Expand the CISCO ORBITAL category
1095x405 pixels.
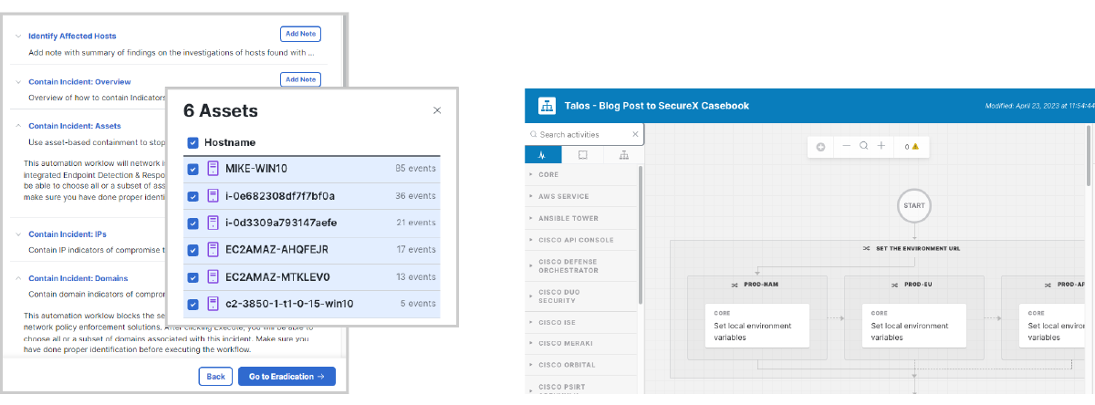(x=531, y=365)
